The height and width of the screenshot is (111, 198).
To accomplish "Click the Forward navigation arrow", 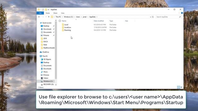I will click(43, 17).
